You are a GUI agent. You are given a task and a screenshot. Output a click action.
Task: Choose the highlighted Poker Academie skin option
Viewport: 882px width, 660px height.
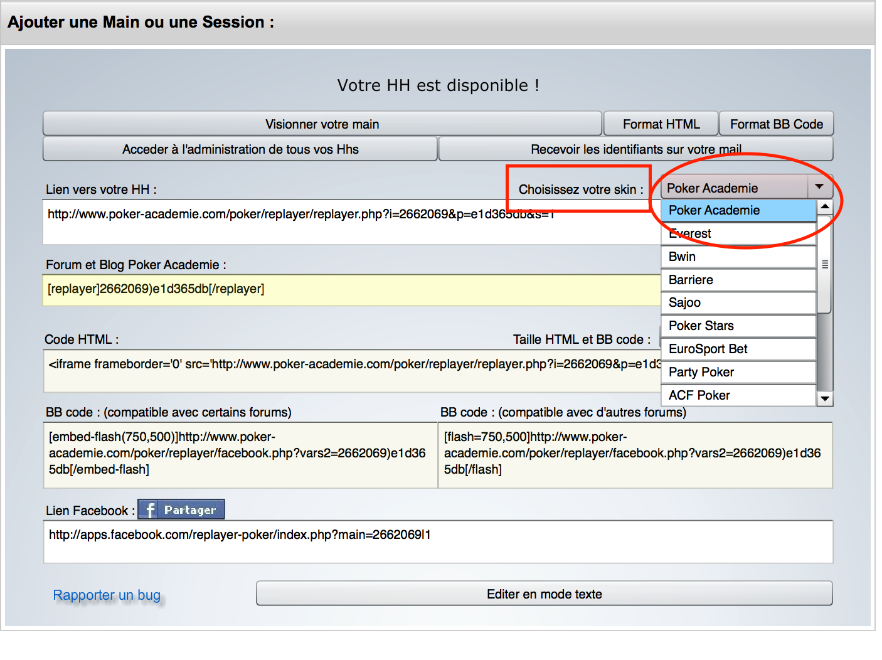pos(738,210)
